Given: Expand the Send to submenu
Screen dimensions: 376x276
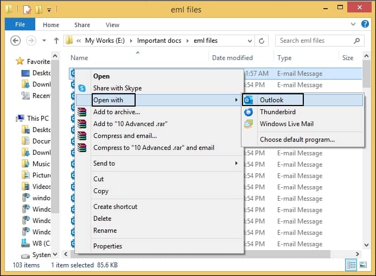Looking at the screenshot, I should click(159, 163).
